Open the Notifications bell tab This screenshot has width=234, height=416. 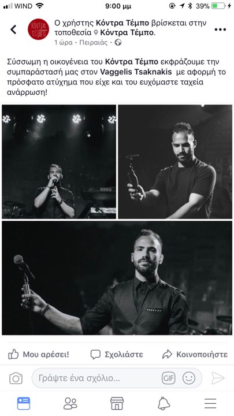pos(164,403)
